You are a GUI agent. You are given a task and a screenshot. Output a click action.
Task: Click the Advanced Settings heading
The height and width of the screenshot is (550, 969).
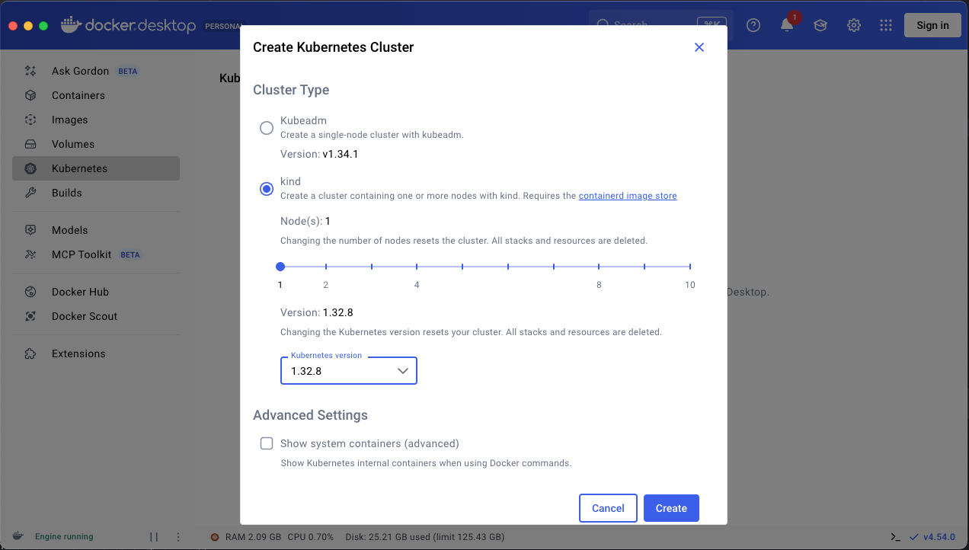tap(310, 415)
